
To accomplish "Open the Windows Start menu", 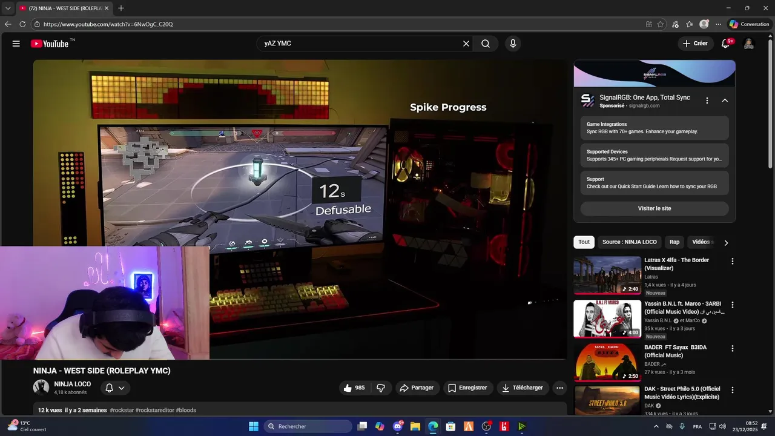I will [x=254, y=426].
